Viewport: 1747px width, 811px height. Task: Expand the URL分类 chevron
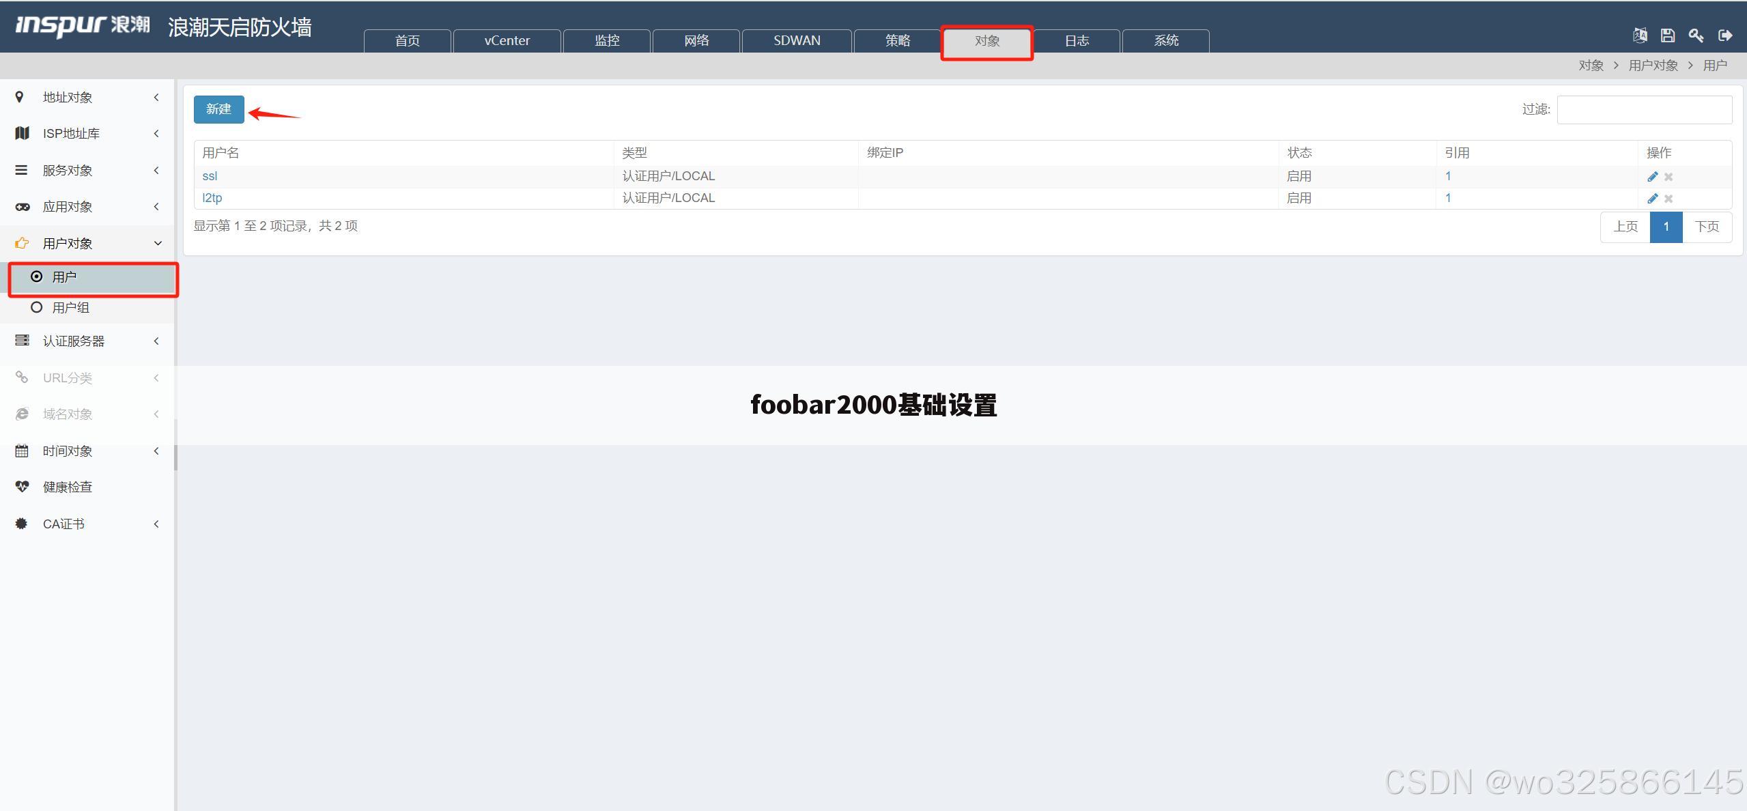click(156, 378)
